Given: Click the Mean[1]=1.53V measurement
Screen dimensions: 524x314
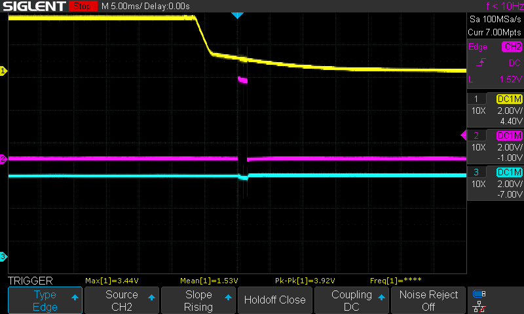Looking at the screenshot, I should click(x=209, y=281).
